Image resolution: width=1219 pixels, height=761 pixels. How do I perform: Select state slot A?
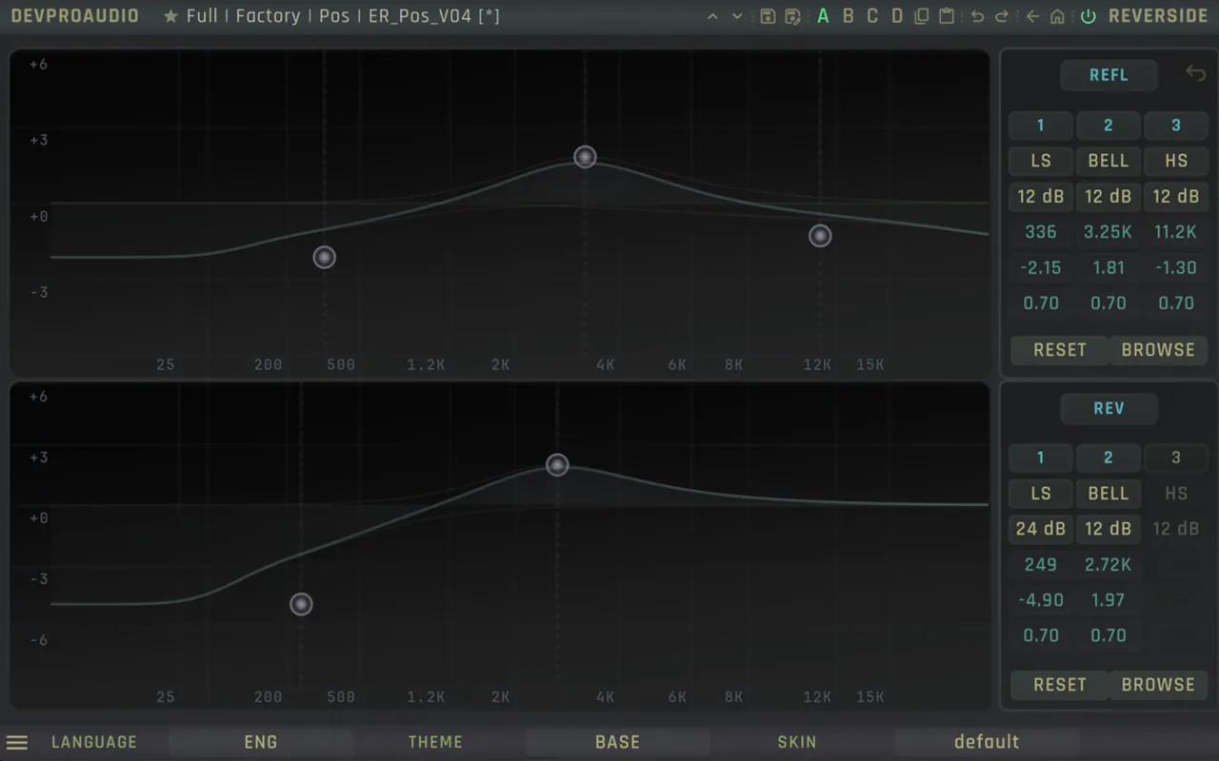[x=823, y=16]
